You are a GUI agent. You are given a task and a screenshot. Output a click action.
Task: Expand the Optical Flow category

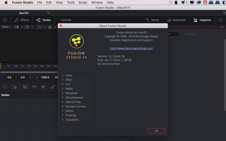click(x=62, y=102)
